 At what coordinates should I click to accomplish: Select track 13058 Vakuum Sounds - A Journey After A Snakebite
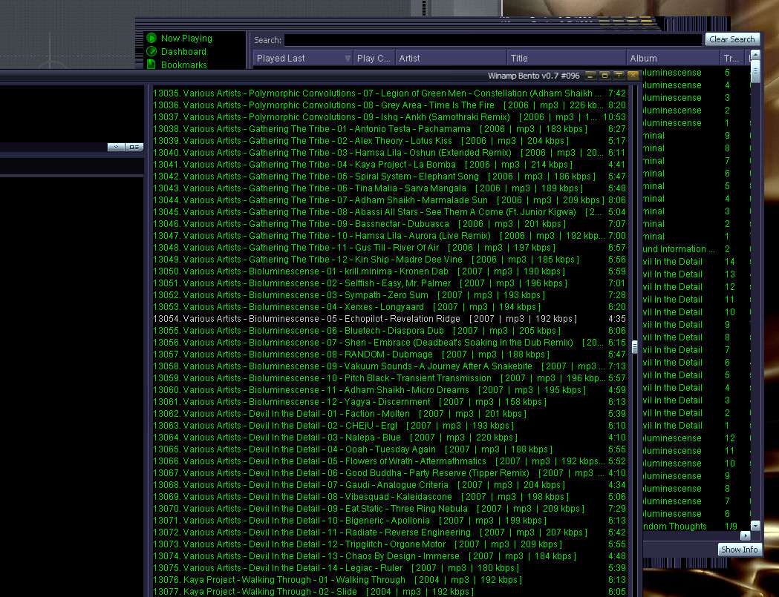389,366
